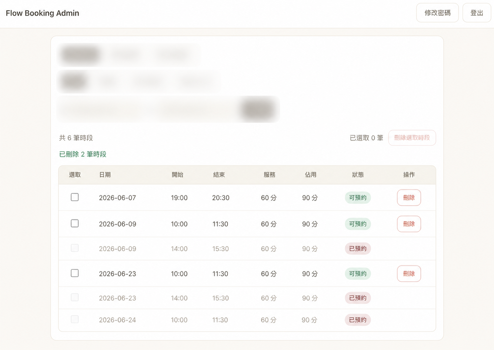The height and width of the screenshot is (350, 494).
Task: Check the box for 2026-06-07 19:00
Action: pyautogui.click(x=75, y=197)
